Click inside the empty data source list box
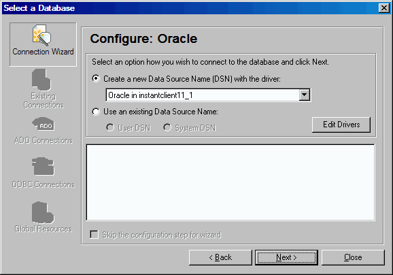 [x=230, y=182]
